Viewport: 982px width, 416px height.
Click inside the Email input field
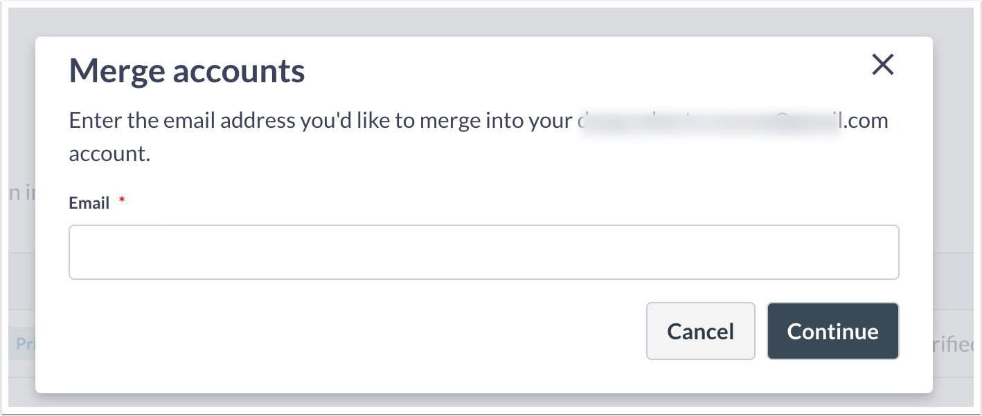[483, 252]
